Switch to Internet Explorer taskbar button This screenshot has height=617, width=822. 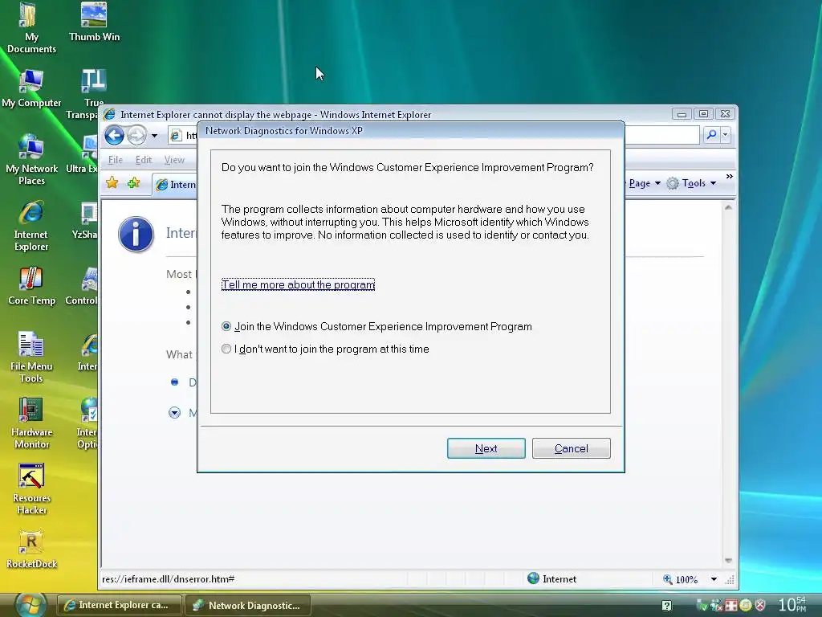click(119, 606)
